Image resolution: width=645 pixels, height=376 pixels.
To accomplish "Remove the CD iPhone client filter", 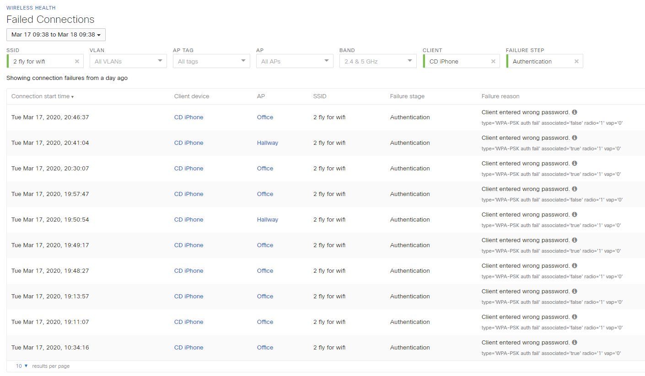I will (x=493, y=61).
